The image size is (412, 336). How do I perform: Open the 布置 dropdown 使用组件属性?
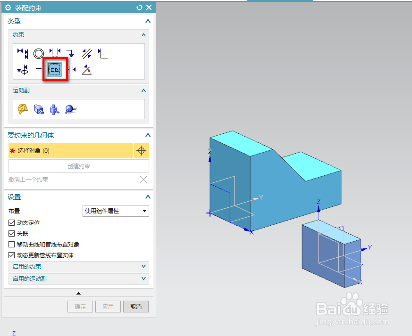tap(116, 211)
